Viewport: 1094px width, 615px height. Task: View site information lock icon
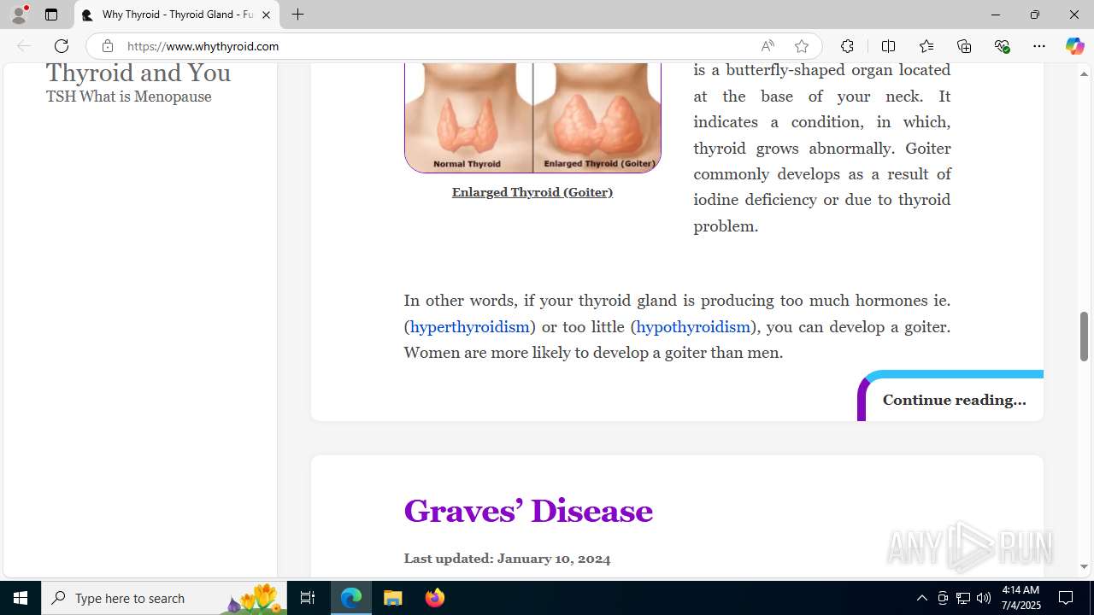pos(108,46)
